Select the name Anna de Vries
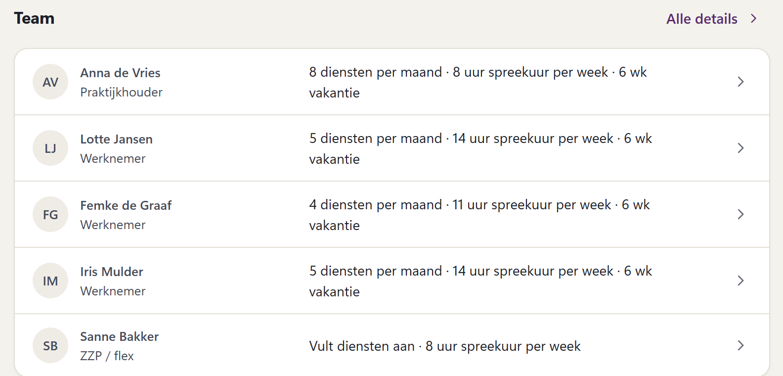Viewport: 783px width, 376px height. click(120, 73)
